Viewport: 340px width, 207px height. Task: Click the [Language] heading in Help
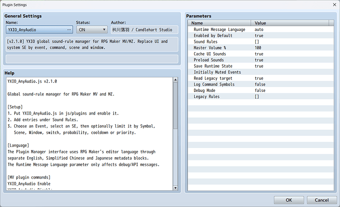pyautogui.click(x=18, y=146)
